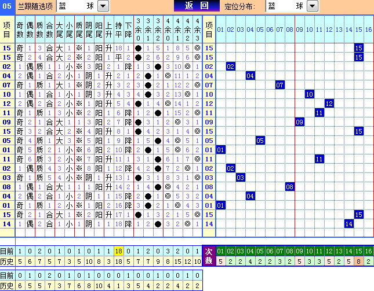
Task: Click the blue 14 marker in distribution grid
Action: click(349, 224)
